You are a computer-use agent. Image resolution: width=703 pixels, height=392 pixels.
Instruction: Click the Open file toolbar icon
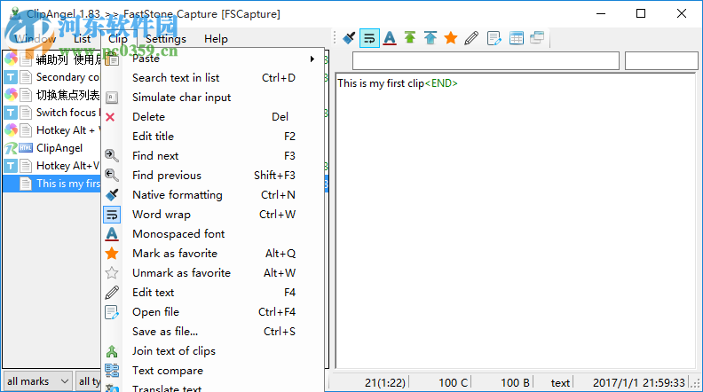(494, 38)
